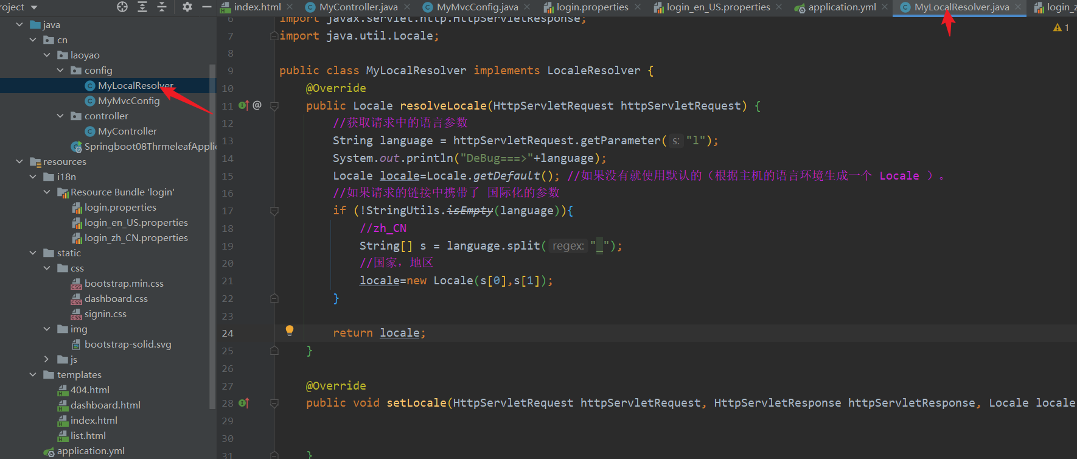Click the login_en_US.properties file icon in tree
1077x459 pixels.
tap(77, 223)
